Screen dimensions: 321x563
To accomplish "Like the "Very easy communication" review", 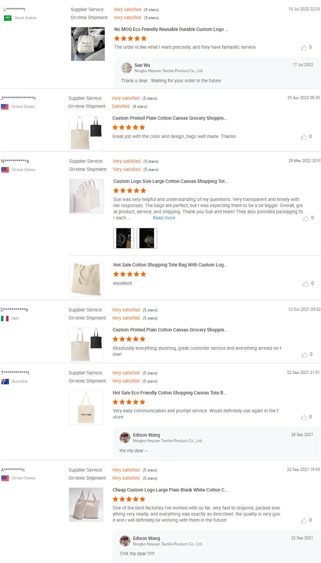I will [304, 417].
